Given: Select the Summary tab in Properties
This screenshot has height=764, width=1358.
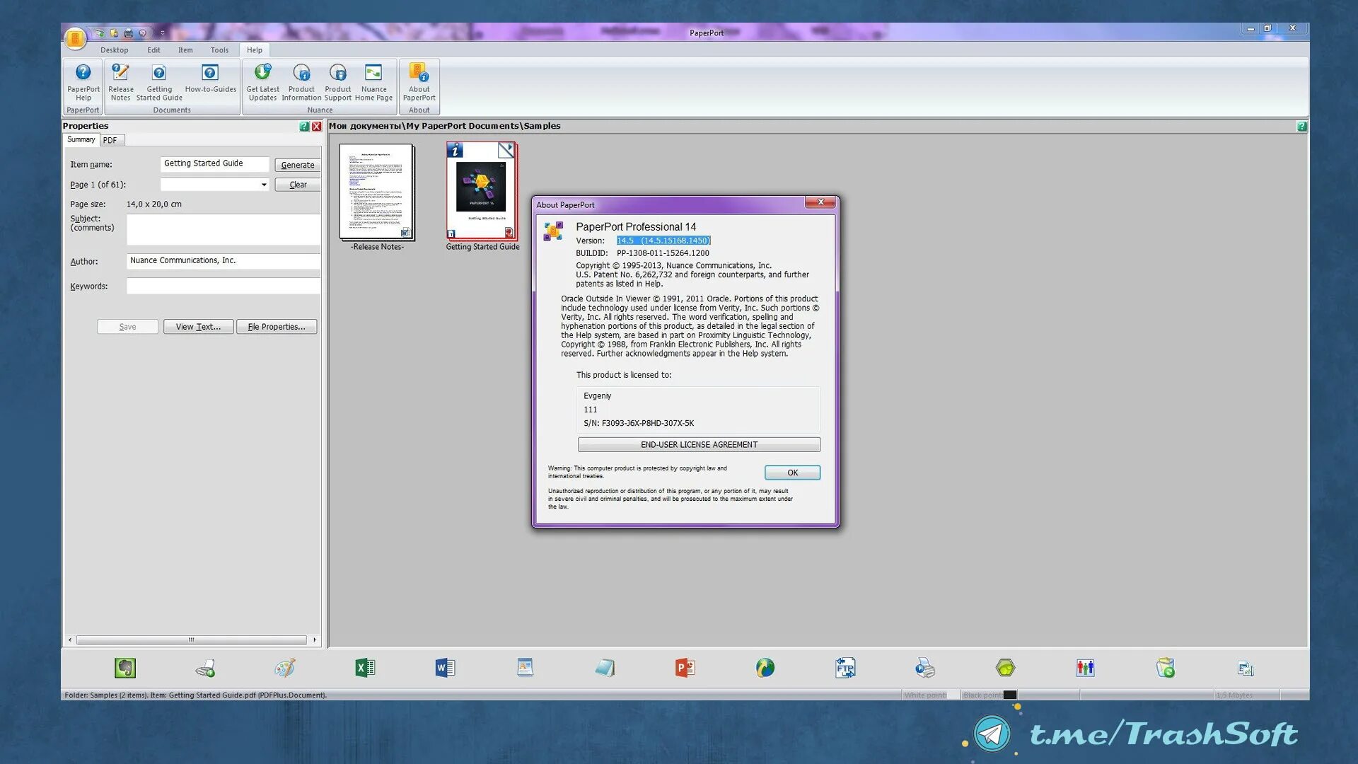Looking at the screenshot, I should coord(81,139).
